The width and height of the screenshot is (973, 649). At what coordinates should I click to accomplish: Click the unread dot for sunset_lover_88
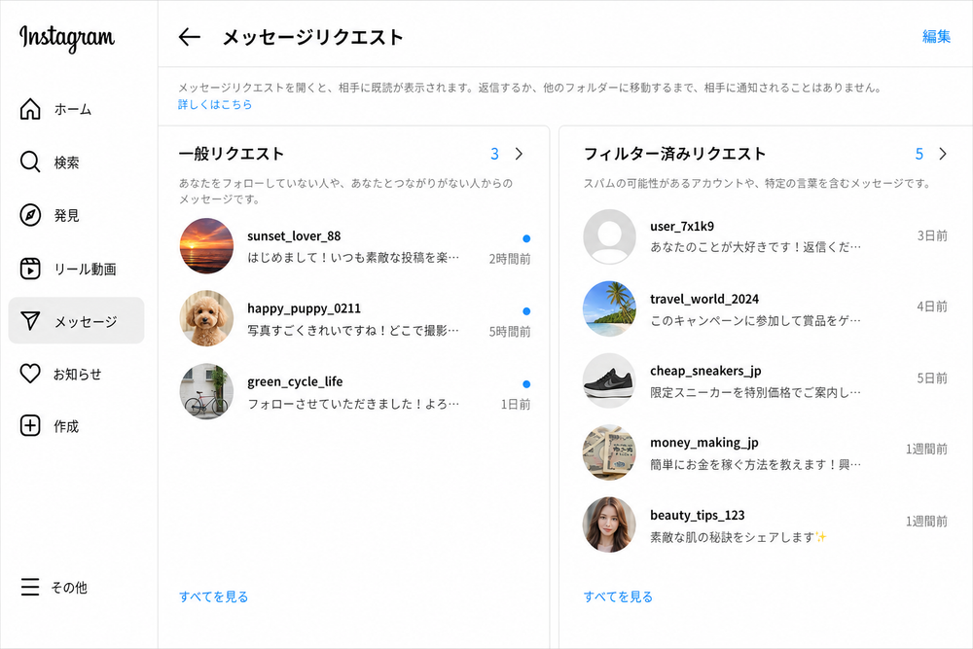526,238
